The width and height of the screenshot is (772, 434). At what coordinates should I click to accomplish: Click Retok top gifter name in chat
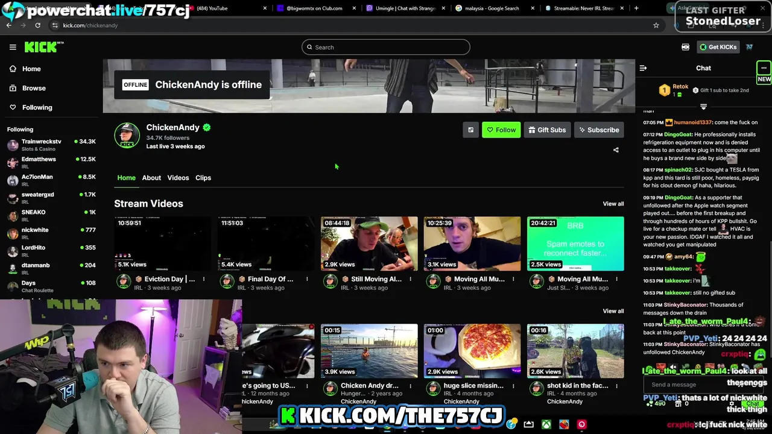[680, 87]
